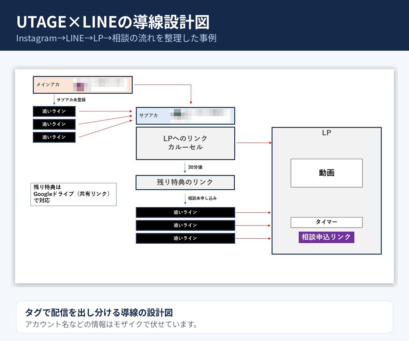Click the 動画 box inside LP
409x341 pixels.
click(x=327, y=173)
